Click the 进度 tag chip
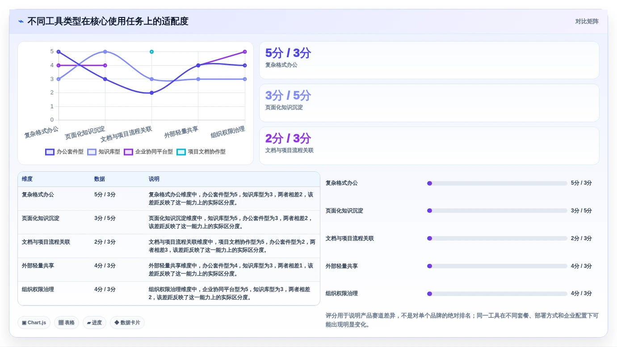617x347 pixels. (94, 323)
